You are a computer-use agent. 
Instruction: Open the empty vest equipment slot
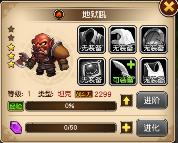pos(154,72)
